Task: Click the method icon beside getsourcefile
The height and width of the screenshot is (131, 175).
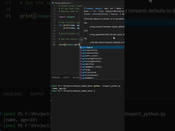Action: pos(81,50)
